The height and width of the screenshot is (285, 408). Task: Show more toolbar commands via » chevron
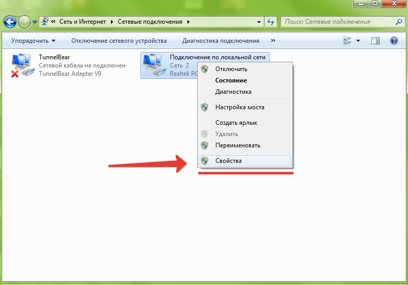click(x=273, y=41)
